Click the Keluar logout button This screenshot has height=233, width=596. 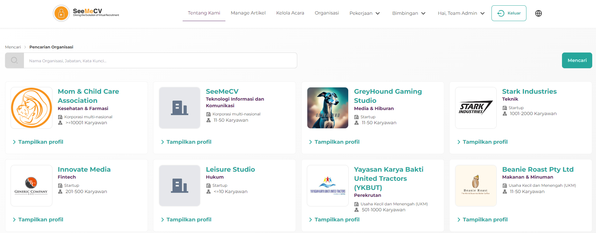pos(509,13)
